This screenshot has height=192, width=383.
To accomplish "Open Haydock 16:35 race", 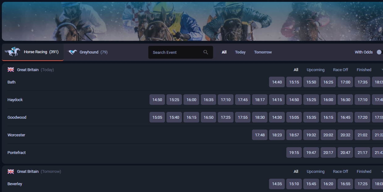I will [x=208, y=100].
